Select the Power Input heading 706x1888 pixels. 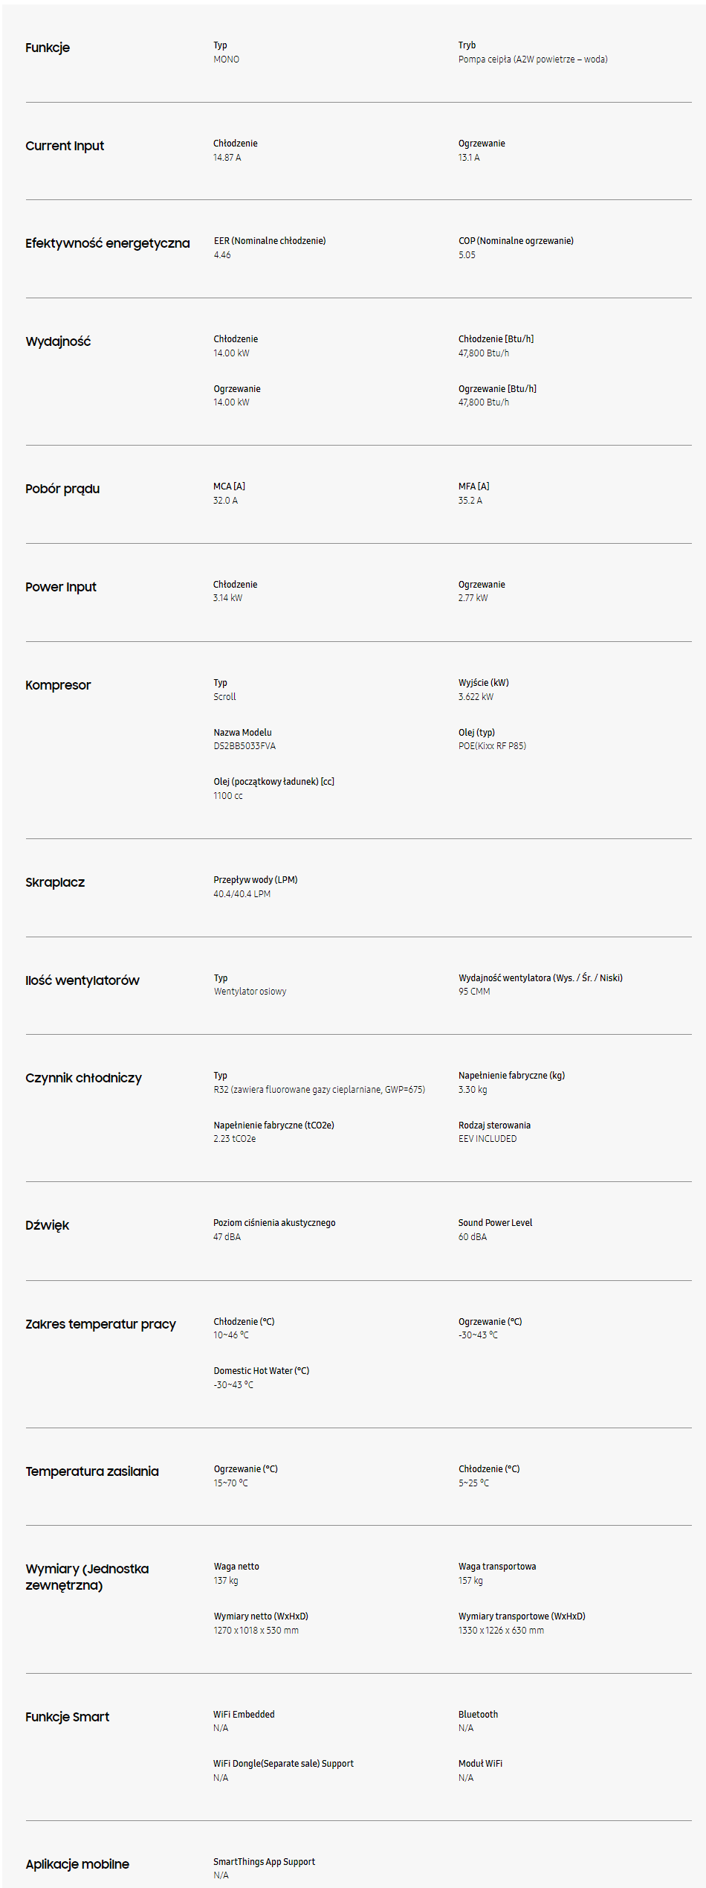pos(61,587)
